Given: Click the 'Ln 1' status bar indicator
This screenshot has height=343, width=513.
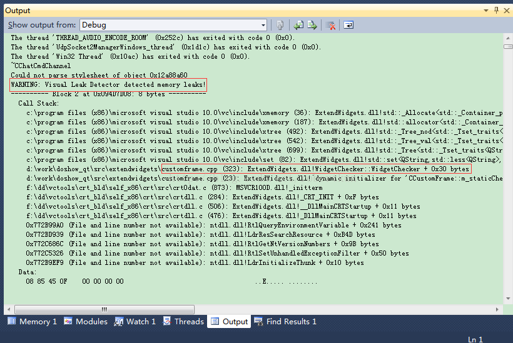Looking at the screenshot, I should pos(475,339).
